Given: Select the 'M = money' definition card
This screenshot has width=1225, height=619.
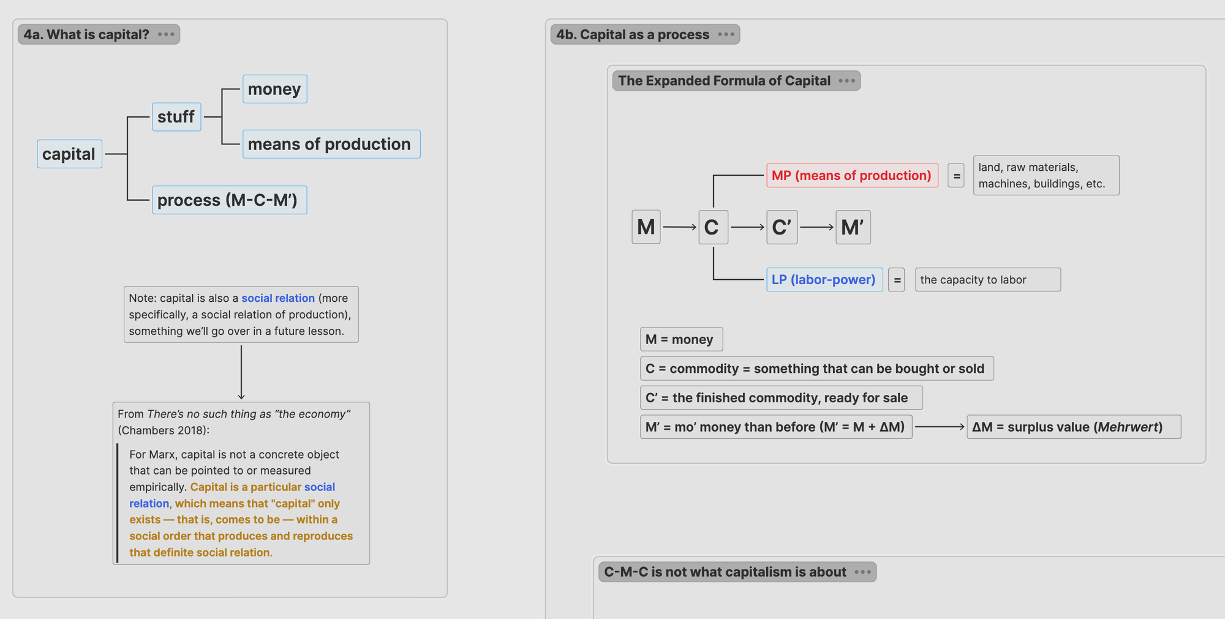Looking at the screenshot, I should pos(681,339).
